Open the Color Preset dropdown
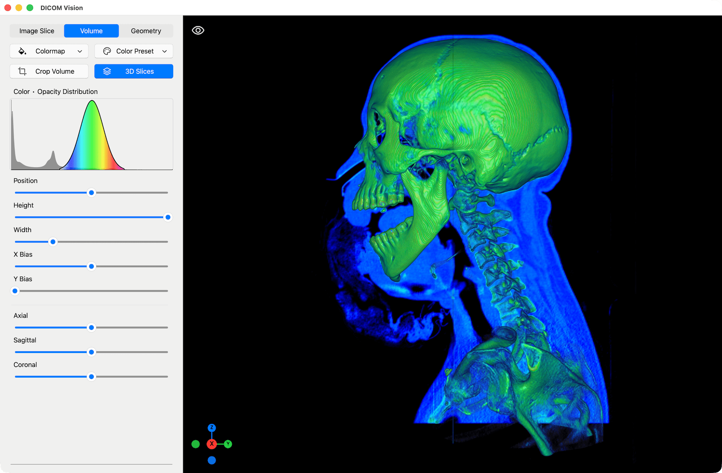This screenshot has width=722, height=473. click(x=134, y=51)
